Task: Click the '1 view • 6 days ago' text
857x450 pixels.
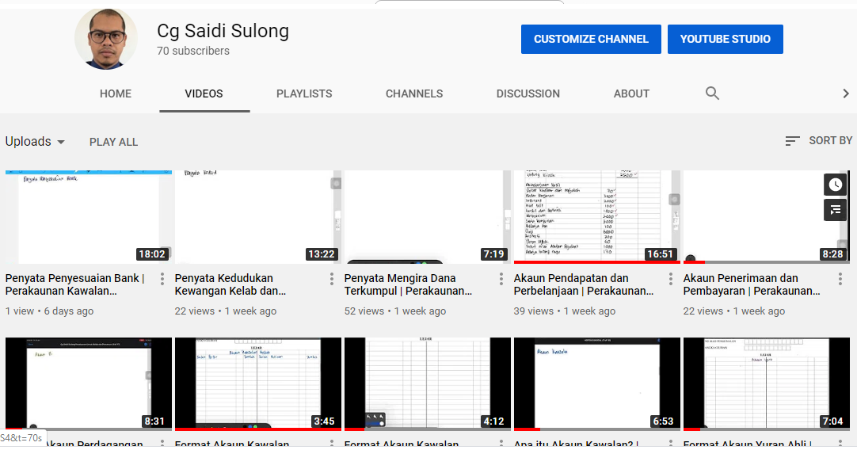Action: tap(49, 311)
